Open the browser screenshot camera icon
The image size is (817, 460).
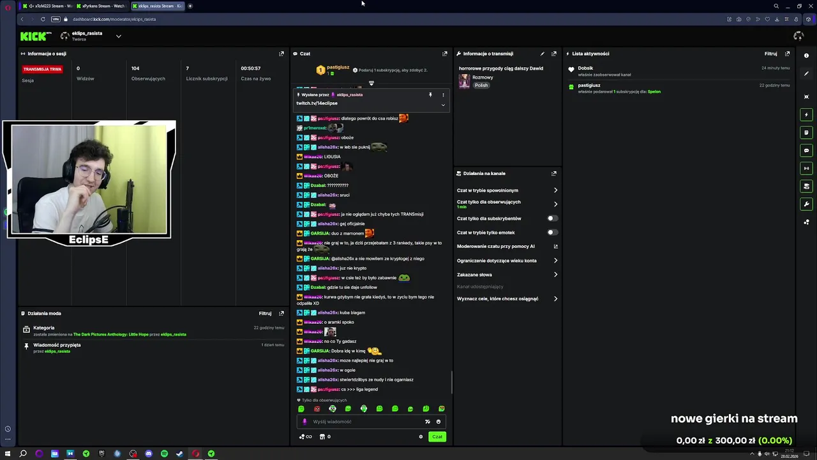(x=739, y=19)
